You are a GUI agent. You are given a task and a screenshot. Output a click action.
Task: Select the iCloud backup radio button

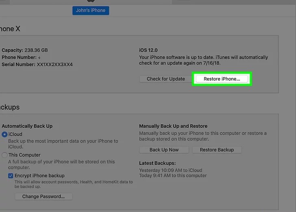(x=4, y=134)
